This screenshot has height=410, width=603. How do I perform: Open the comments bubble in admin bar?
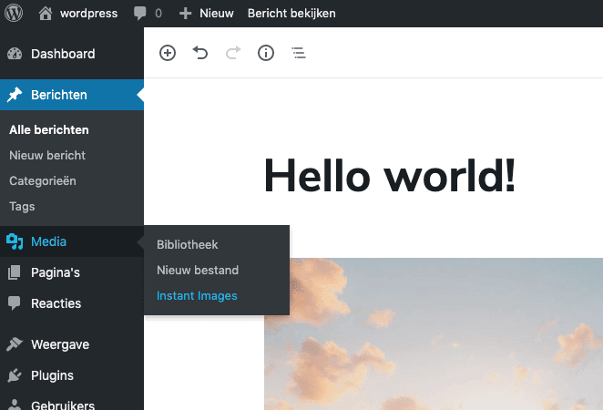click(148, 13)
